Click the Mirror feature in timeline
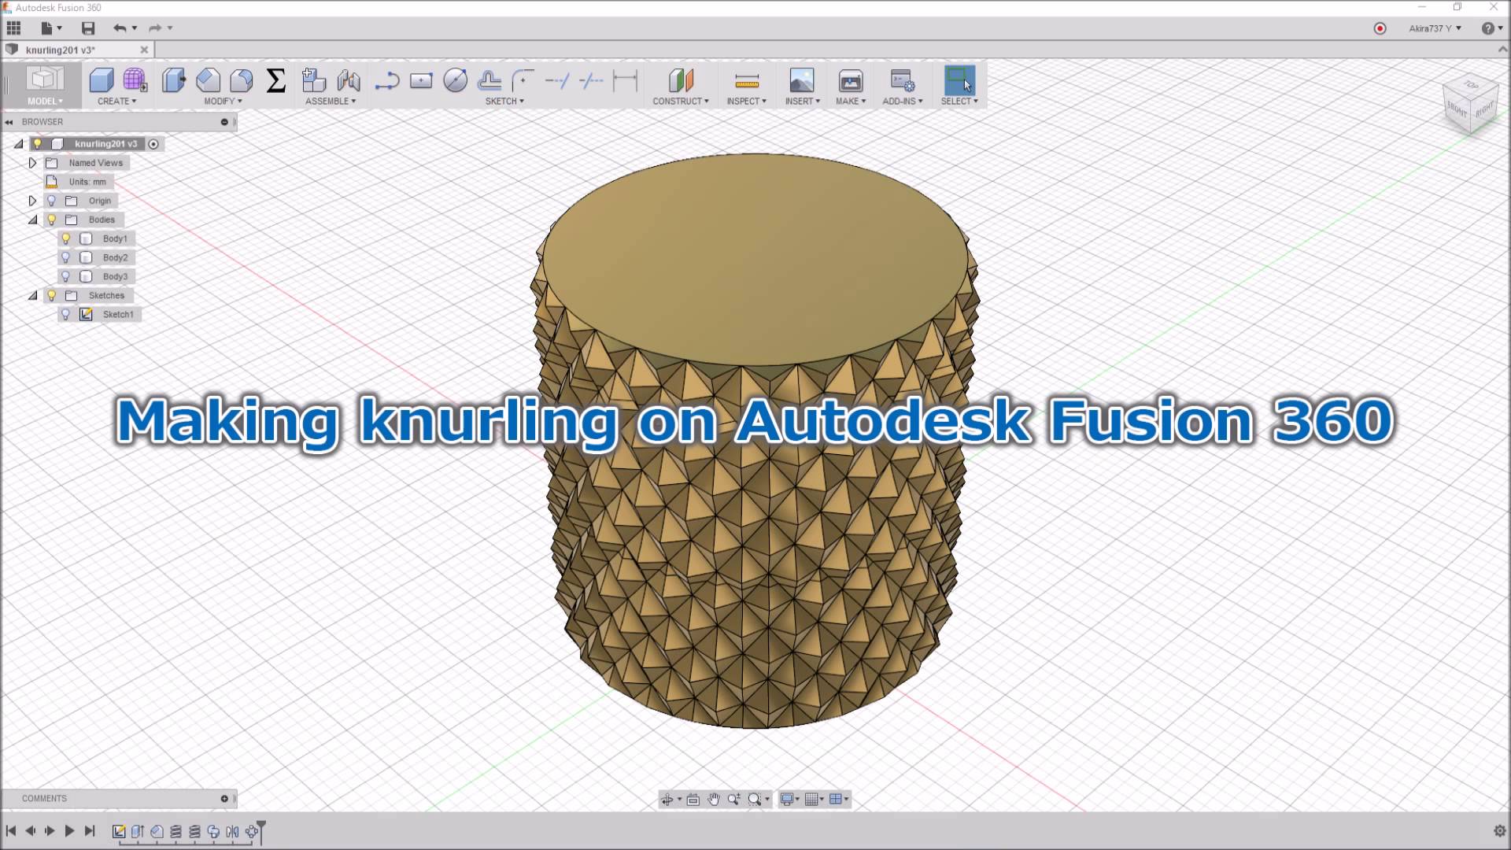Viewport: 1511px width, 850px height. (x=232, y=831)
